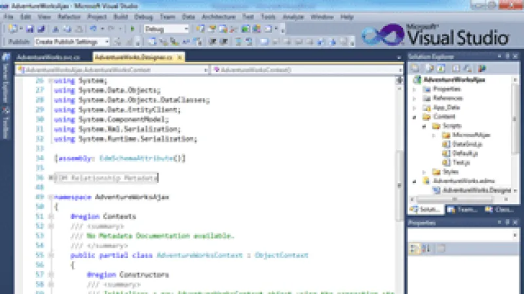Click the Publish button in the toolbar
Screen dimensions: 524x294
[19, 42]
